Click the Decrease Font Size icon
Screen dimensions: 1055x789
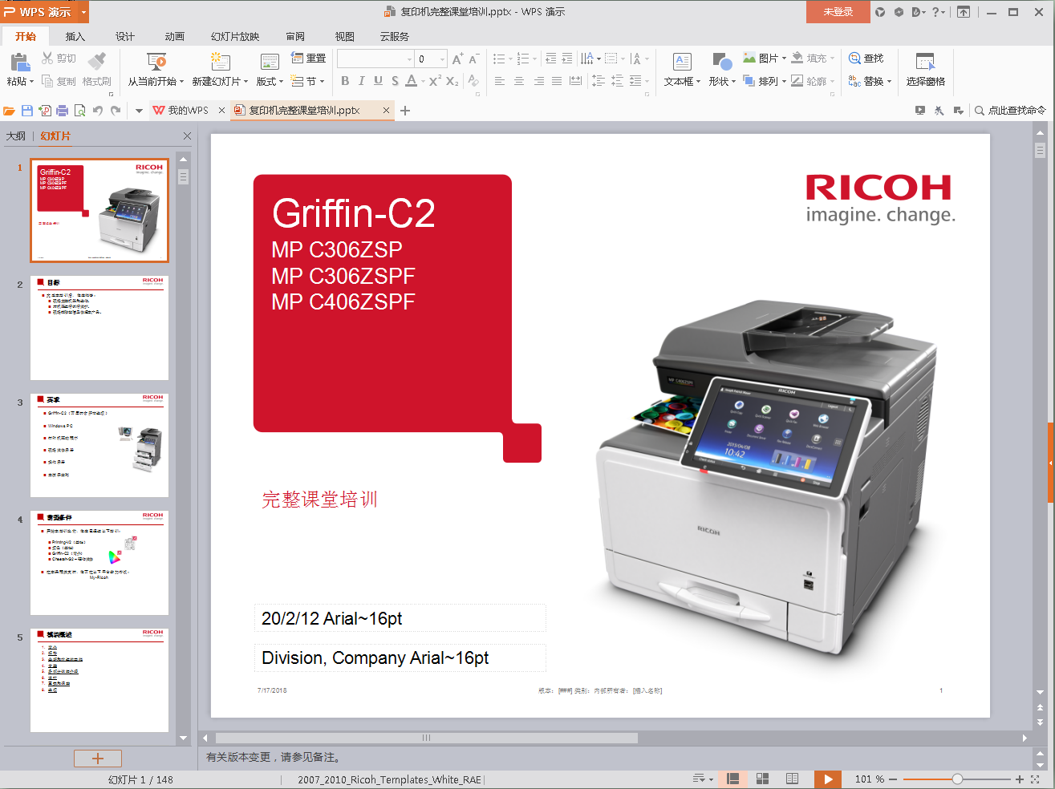[473, 59]
